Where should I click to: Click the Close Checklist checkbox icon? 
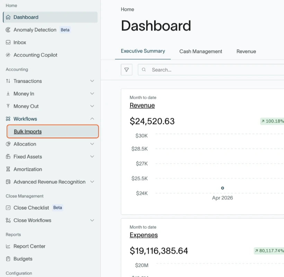coord(8,208)
